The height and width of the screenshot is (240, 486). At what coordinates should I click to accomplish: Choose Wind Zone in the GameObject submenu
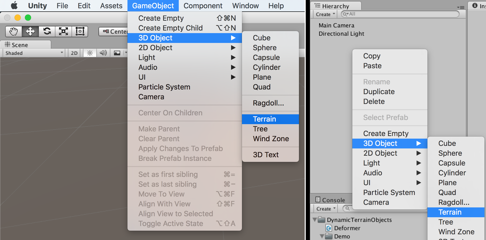[271, 139]
